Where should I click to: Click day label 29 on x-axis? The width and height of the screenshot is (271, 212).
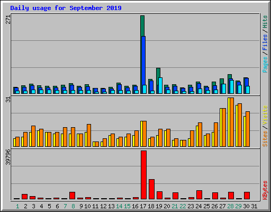click(238, 206)
